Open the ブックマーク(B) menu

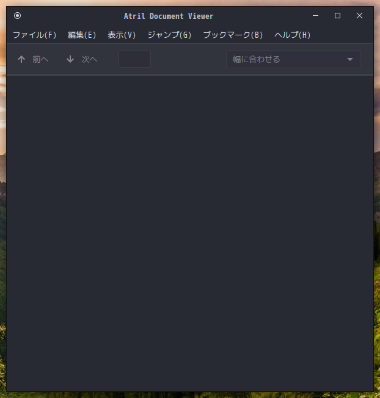[233, 35]
